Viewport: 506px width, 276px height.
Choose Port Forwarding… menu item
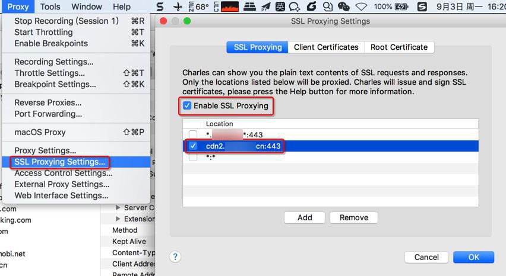(x=76, y=114)
